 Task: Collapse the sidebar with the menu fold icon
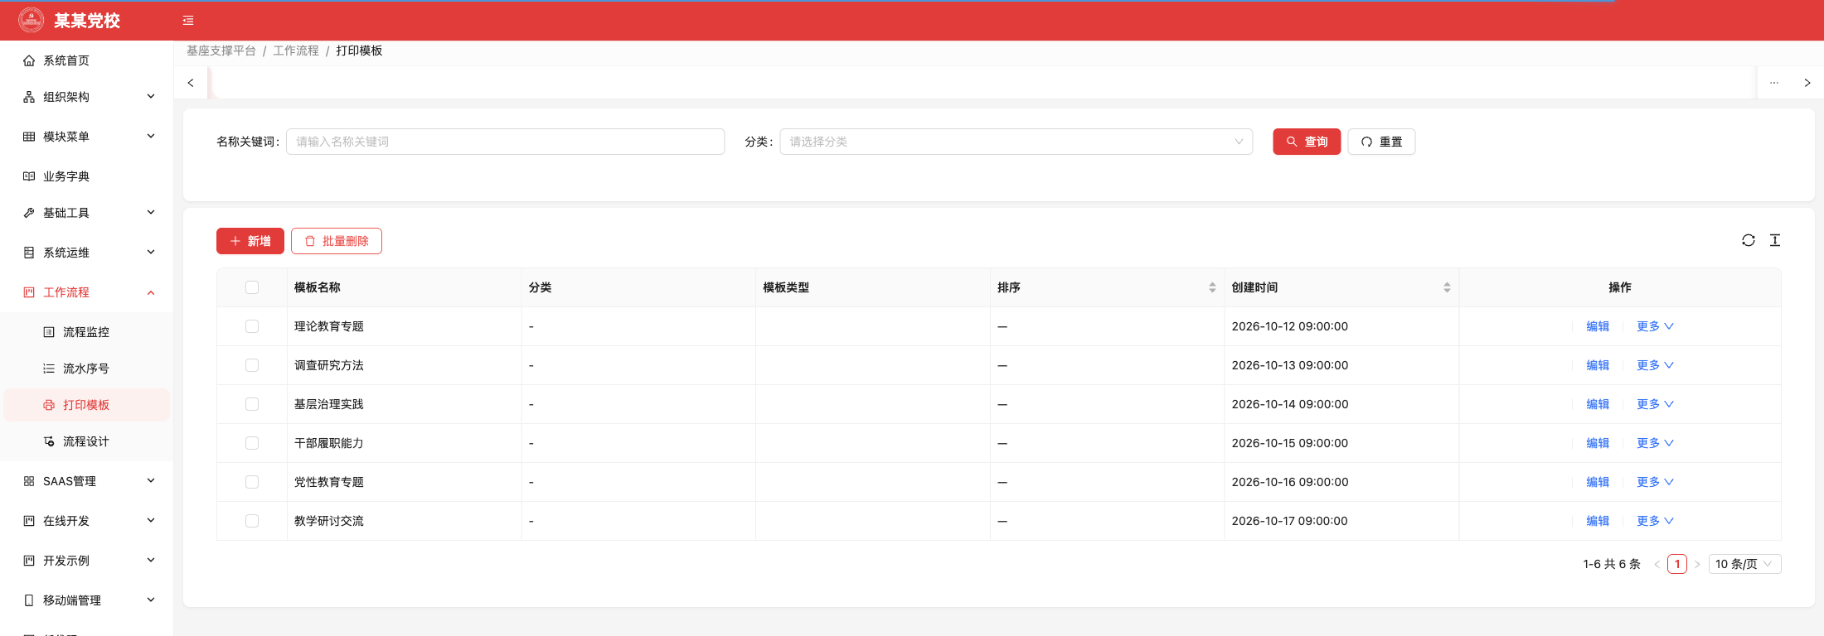coord(188,21)
